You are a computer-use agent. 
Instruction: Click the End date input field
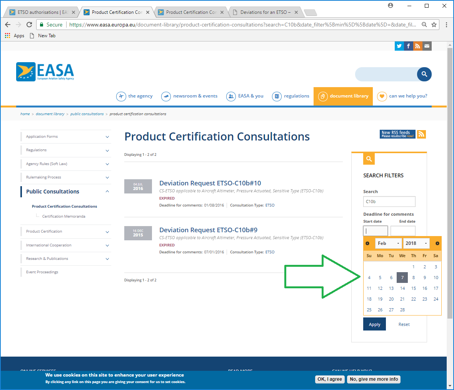(x=403, y=231)
